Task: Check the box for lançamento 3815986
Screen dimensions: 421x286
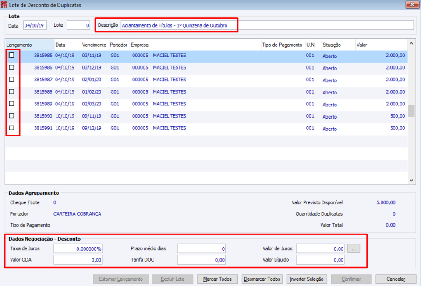Action: coord(11,67)
